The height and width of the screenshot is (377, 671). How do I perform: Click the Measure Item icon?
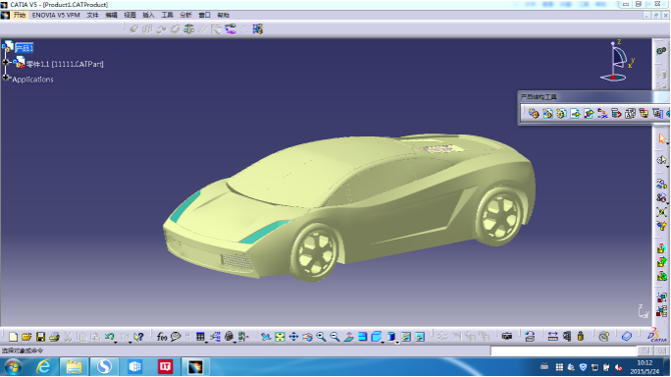[567, 337]
